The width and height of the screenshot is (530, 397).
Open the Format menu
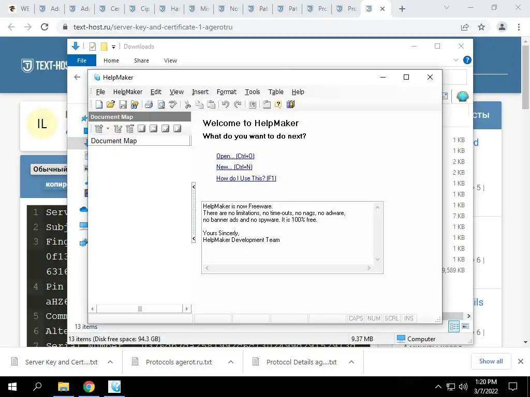pos(227,92)
